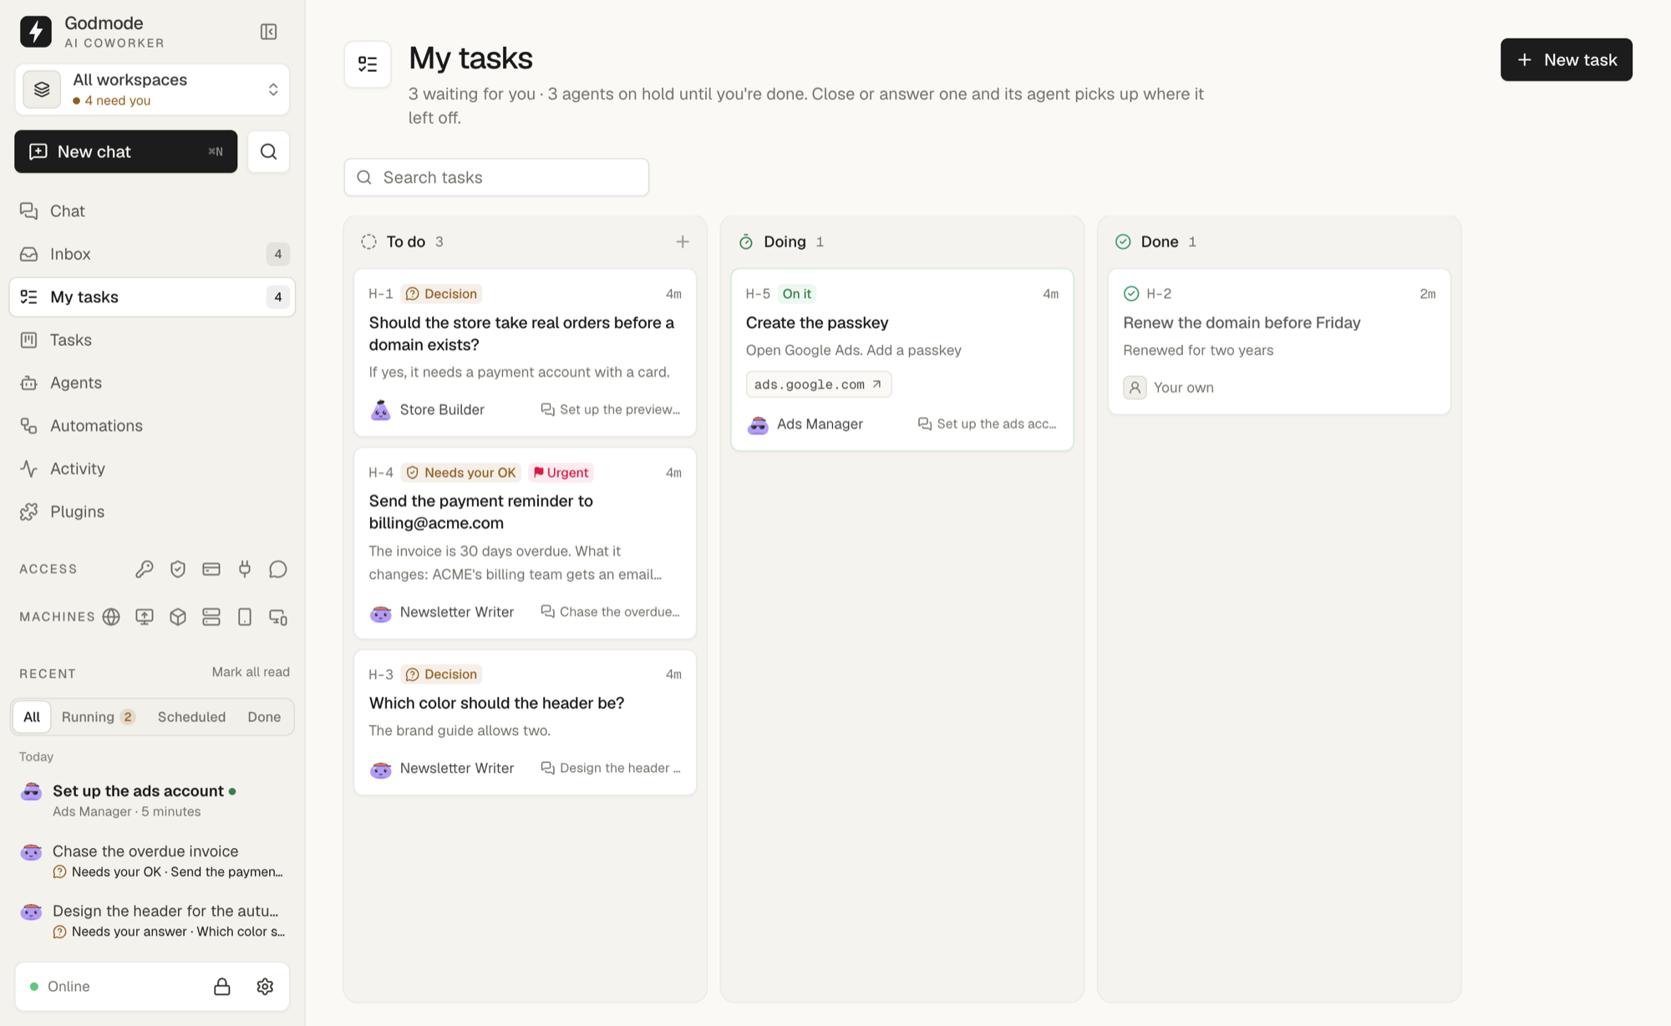Click the Ads Manager avatar on H-5 card
The image size is (1671, 1026).
(758, 424)
